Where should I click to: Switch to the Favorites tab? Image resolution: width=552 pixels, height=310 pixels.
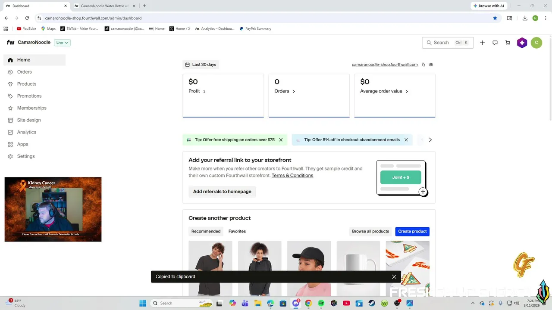pos(237,231)
